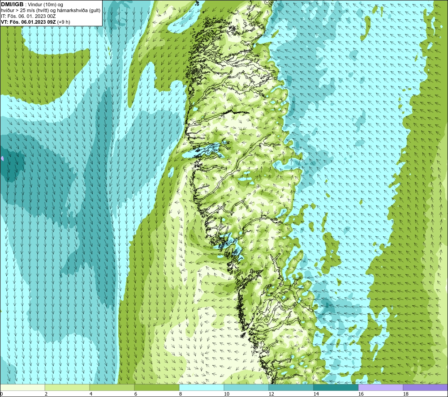Click the purple legend swatch above 18 m/s
The height and width of the screenshot is (397, 448).
(x=425, y=387)
